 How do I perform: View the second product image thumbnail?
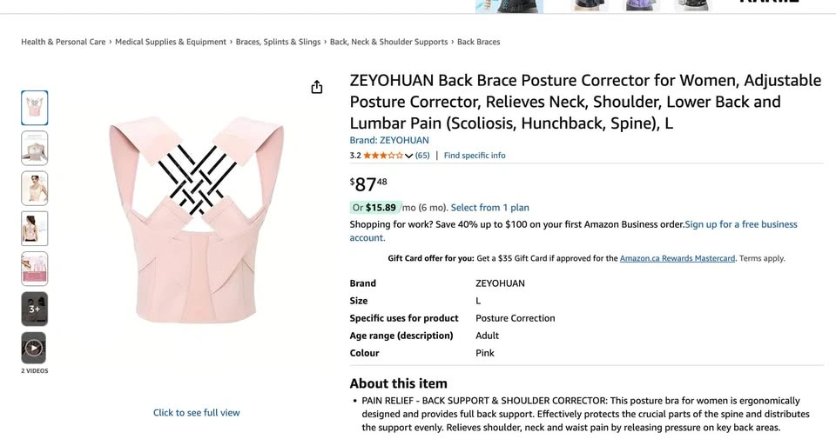(x=34, y=148)
